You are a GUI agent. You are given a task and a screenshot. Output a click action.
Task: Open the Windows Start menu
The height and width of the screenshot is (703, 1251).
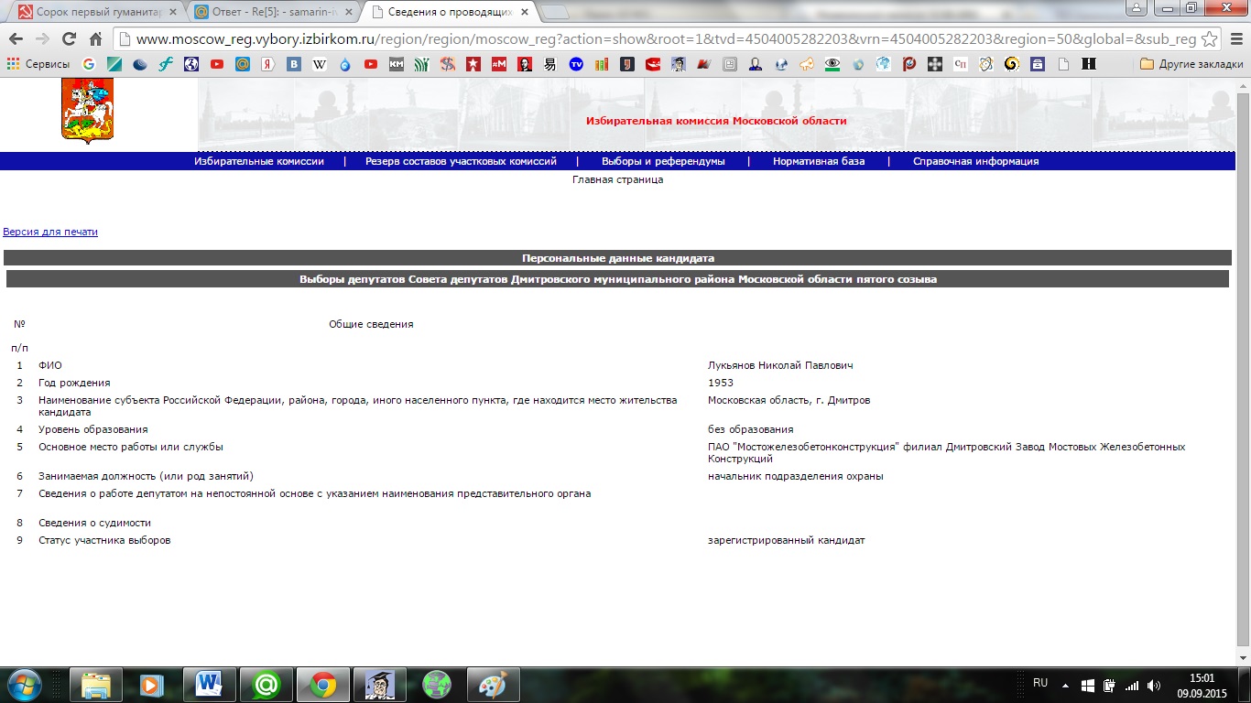(25, 685)
